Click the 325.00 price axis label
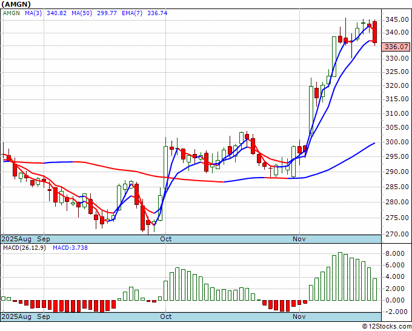This screenshot has height=331, width=412. click(x=397, y=72)
